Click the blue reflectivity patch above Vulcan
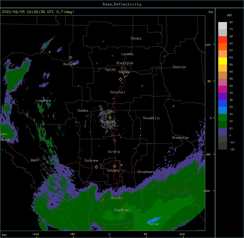Screen dimensions: 244x238 [x=154, y=220]
